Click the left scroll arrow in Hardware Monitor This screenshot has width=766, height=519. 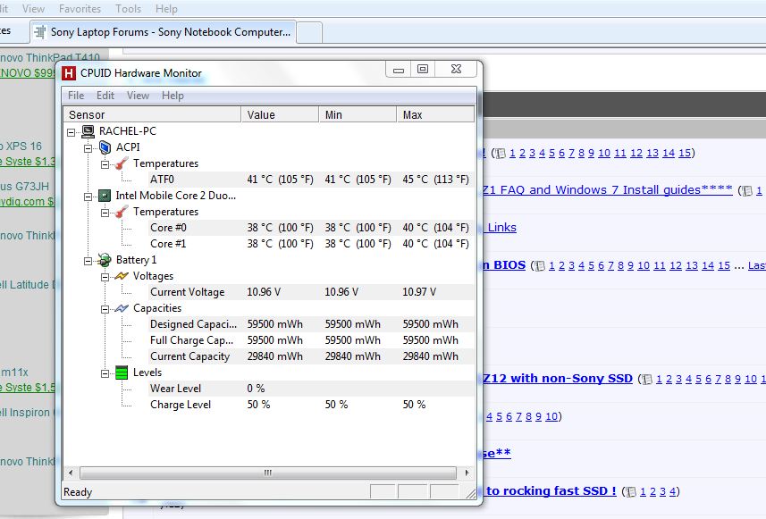pos(71,473)
